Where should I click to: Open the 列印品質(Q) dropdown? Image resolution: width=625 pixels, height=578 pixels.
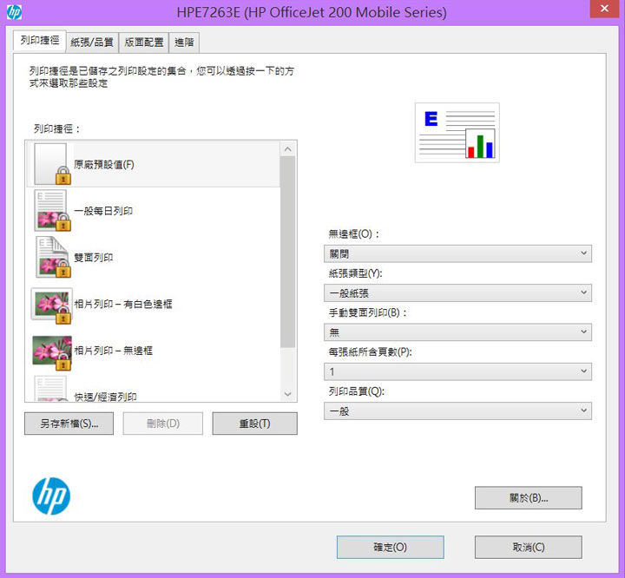[457, 411]
